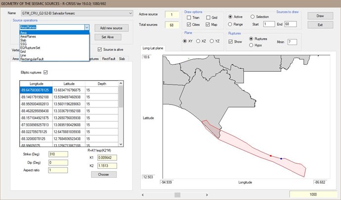Click the K2 value field
The image size is (341, 200).
point(107,166)
